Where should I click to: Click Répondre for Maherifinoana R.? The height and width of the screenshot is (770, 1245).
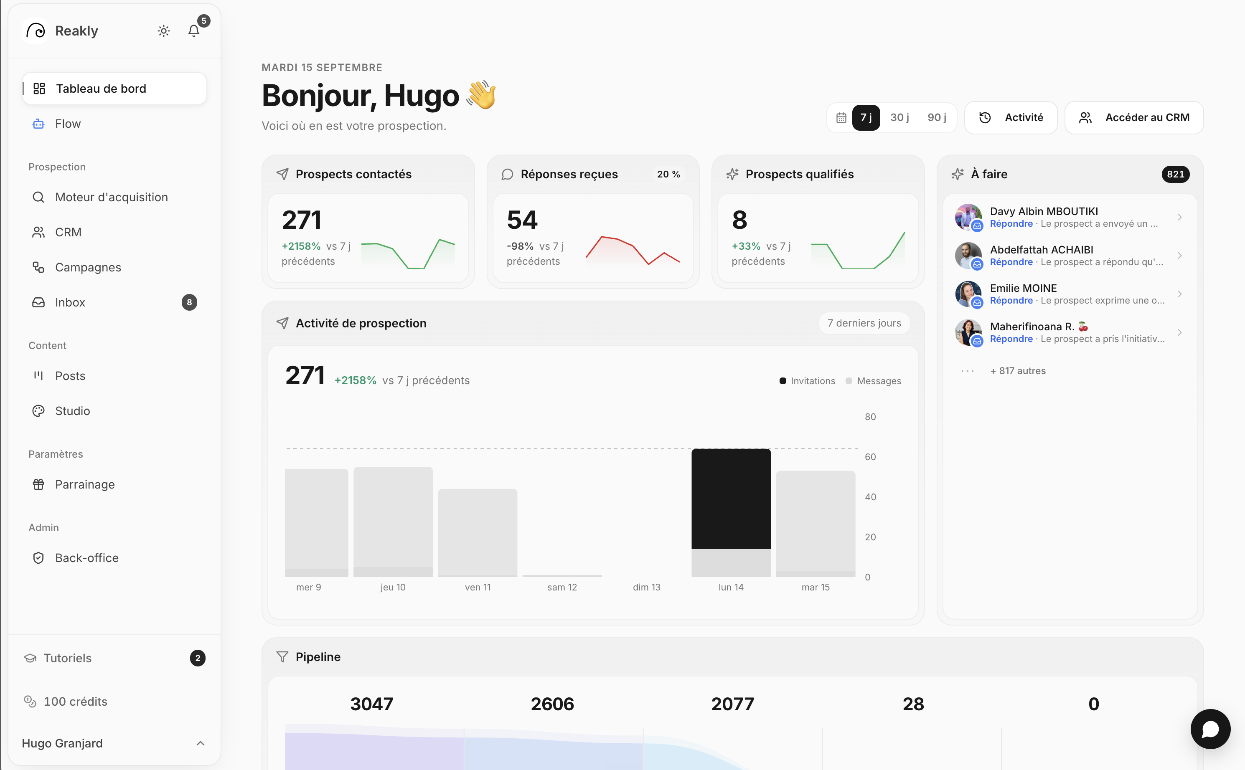point(1011,339)
